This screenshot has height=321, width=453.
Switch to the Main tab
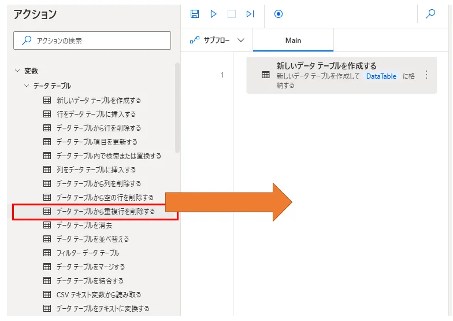[x=293, y=40]
